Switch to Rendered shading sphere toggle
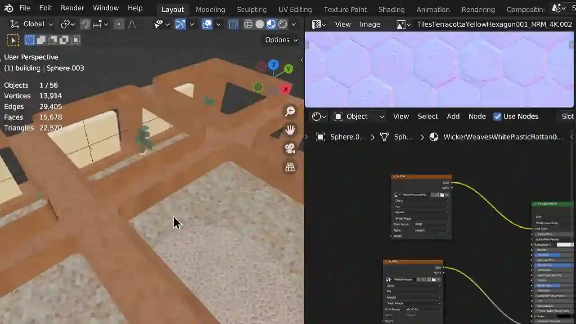This screenshot has width=576, height=324. tap(283, 24)
